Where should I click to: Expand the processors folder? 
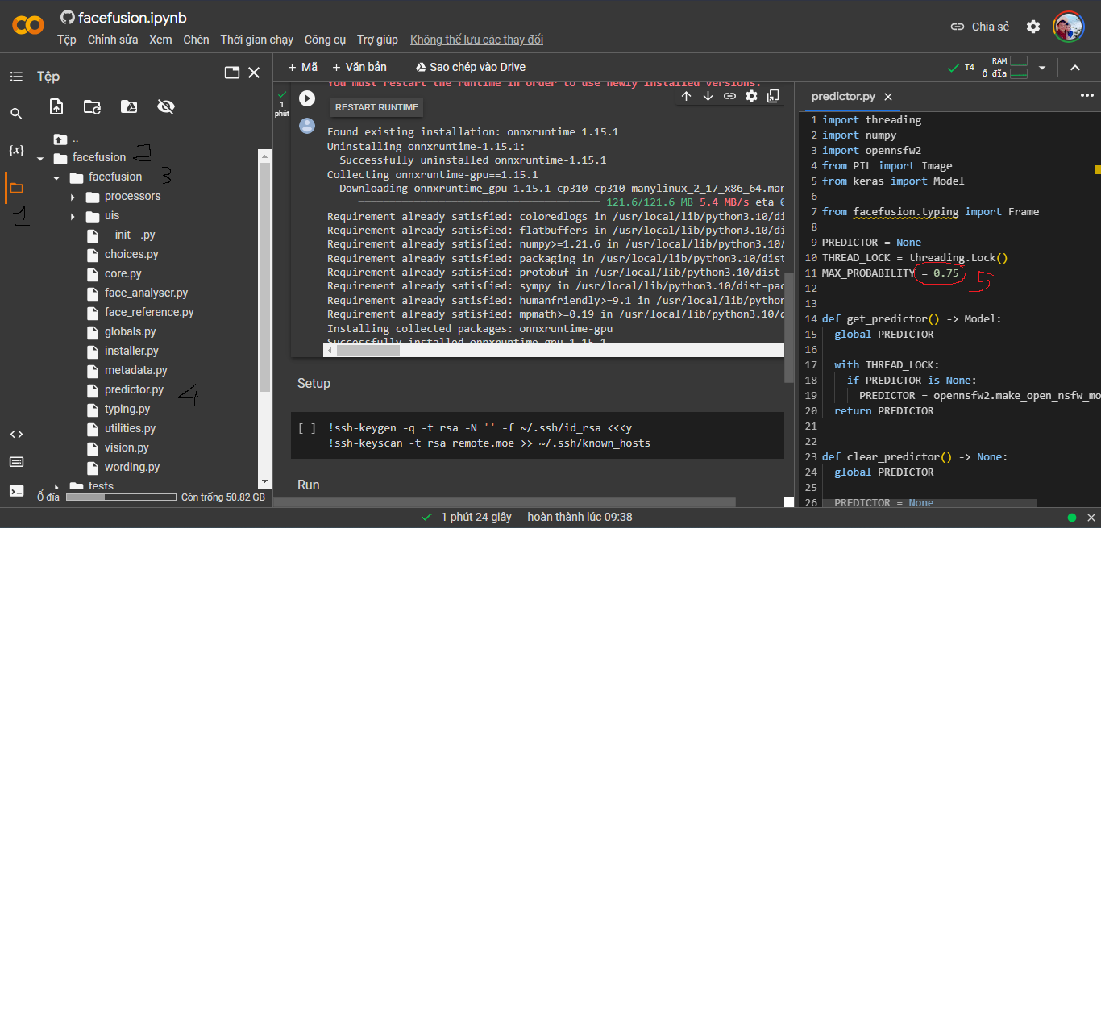[x=73, y=197]
